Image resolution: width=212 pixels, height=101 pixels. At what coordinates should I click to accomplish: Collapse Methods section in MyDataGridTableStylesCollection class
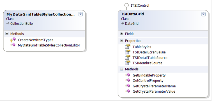(x=7, y=34)
